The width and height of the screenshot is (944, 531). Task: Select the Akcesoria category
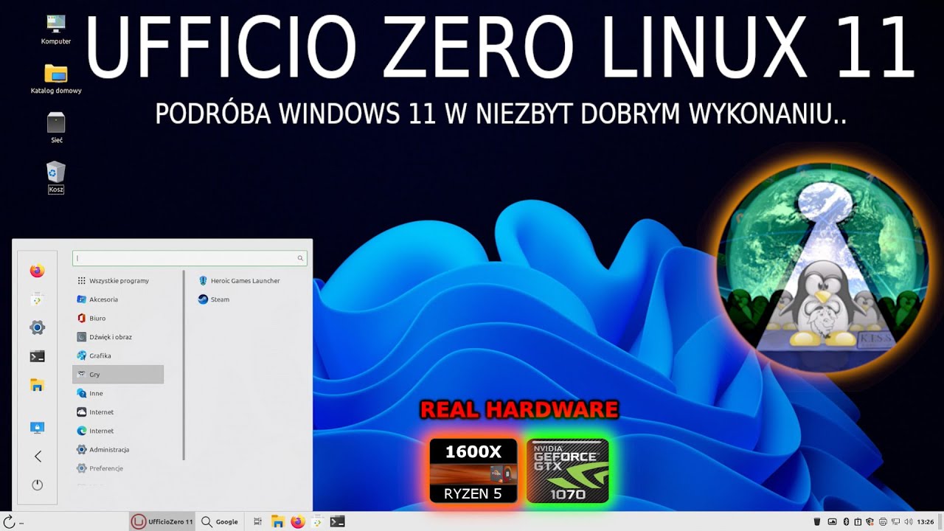(118, 299)
